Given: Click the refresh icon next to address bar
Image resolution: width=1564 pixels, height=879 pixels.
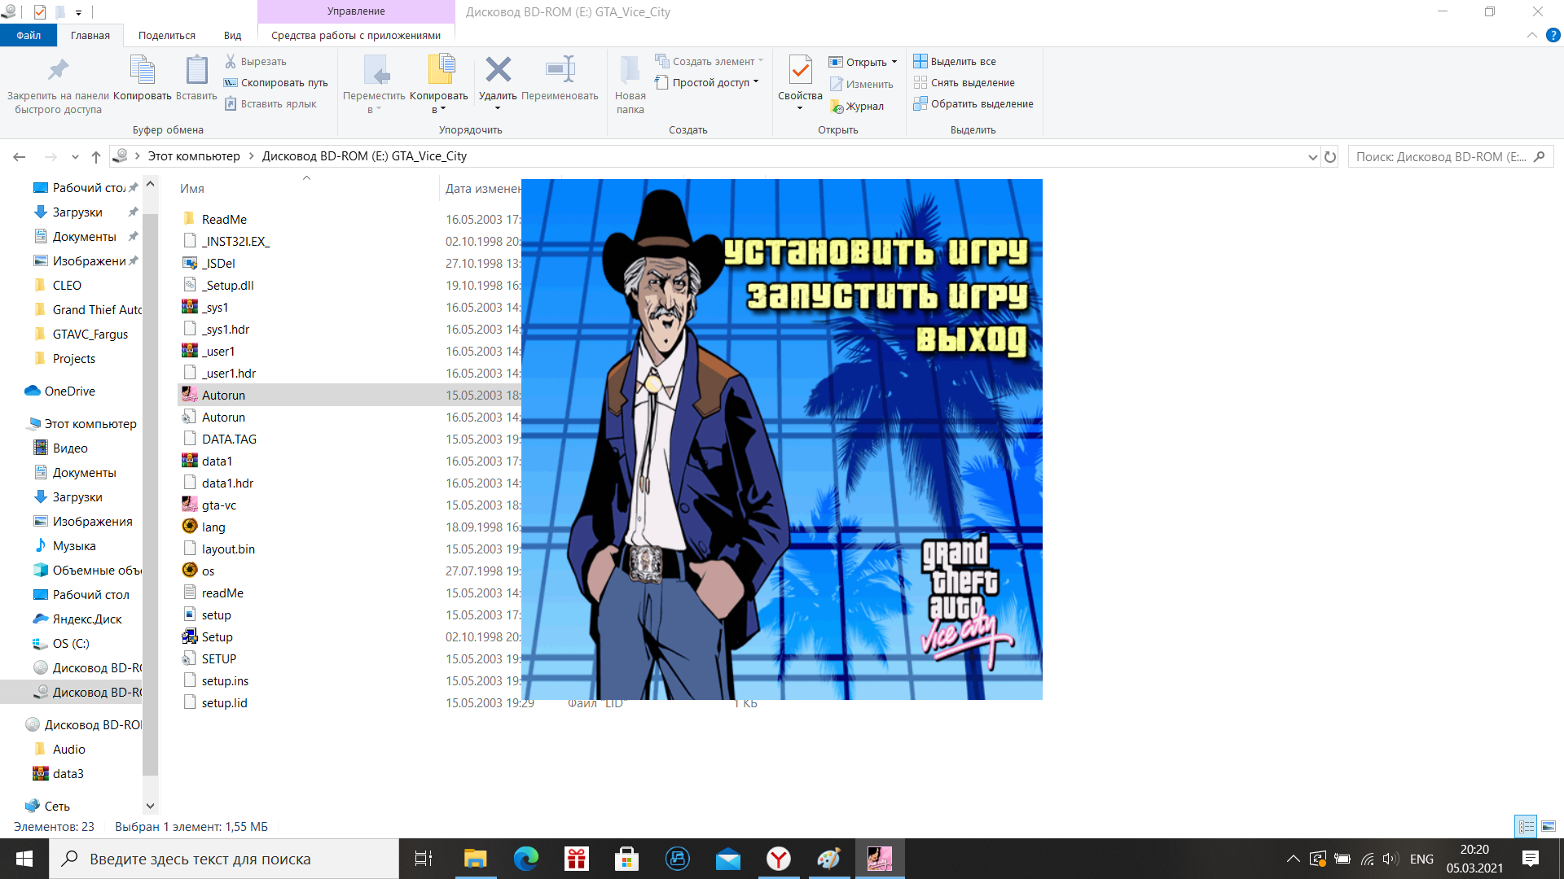Looking at the screenshot, I should click(x=1330, y=156).
